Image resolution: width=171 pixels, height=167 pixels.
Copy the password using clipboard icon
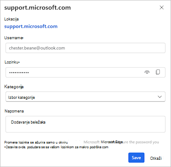158,72
